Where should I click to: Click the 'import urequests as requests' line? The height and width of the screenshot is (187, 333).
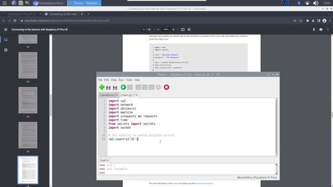point(133,116)
